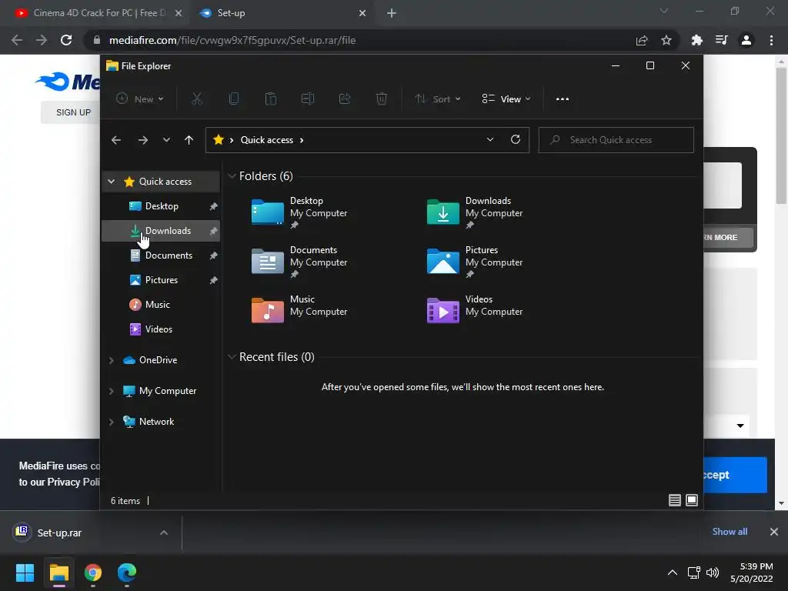The width and height of the screenshot is (788, 591).
Task: Click the Paste clipboard icon in File Explorer
Action: 270,99
